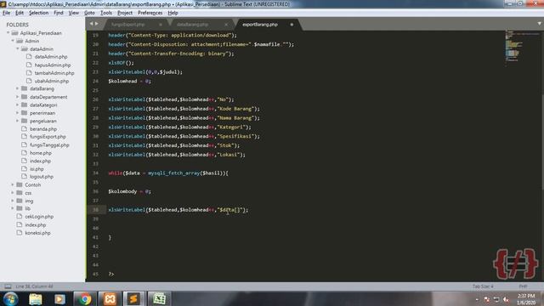The width and height of the screenshot is (544, 306).
Task: Open the Help menu
Action: (x=173, y=13)
